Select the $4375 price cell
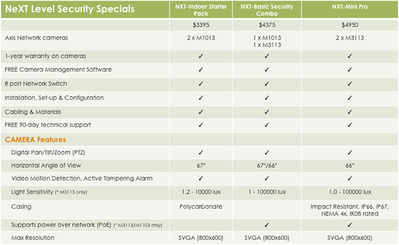This screenshot has height=245, width=399. 267,25
